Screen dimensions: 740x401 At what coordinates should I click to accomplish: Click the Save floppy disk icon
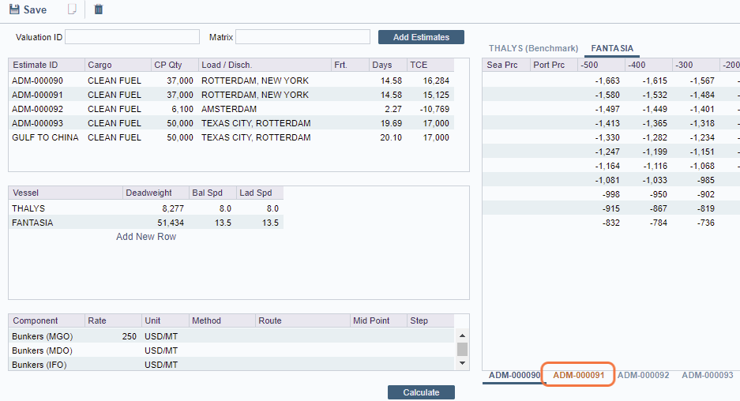[x=14, y=10]
